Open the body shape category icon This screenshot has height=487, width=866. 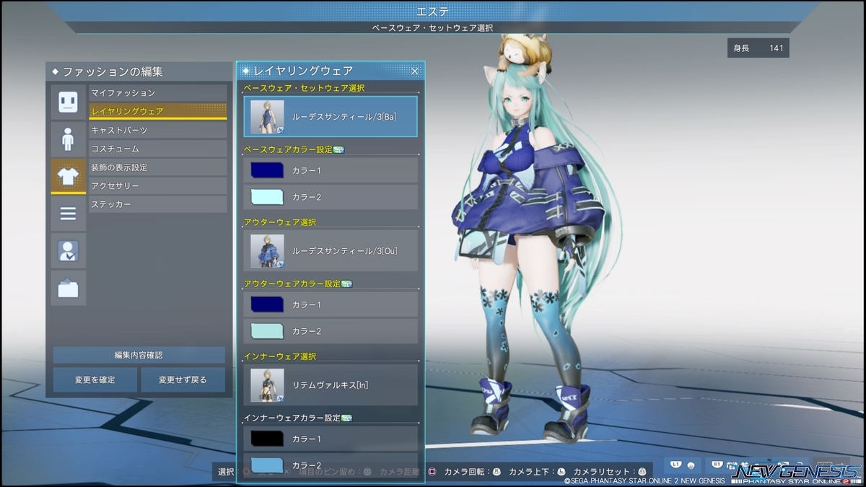pyautogui.click(x=68, y=139)
